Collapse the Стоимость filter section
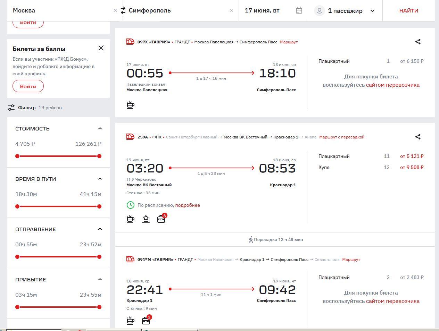The height and width of the screenshot is (331, 439). 100,128
